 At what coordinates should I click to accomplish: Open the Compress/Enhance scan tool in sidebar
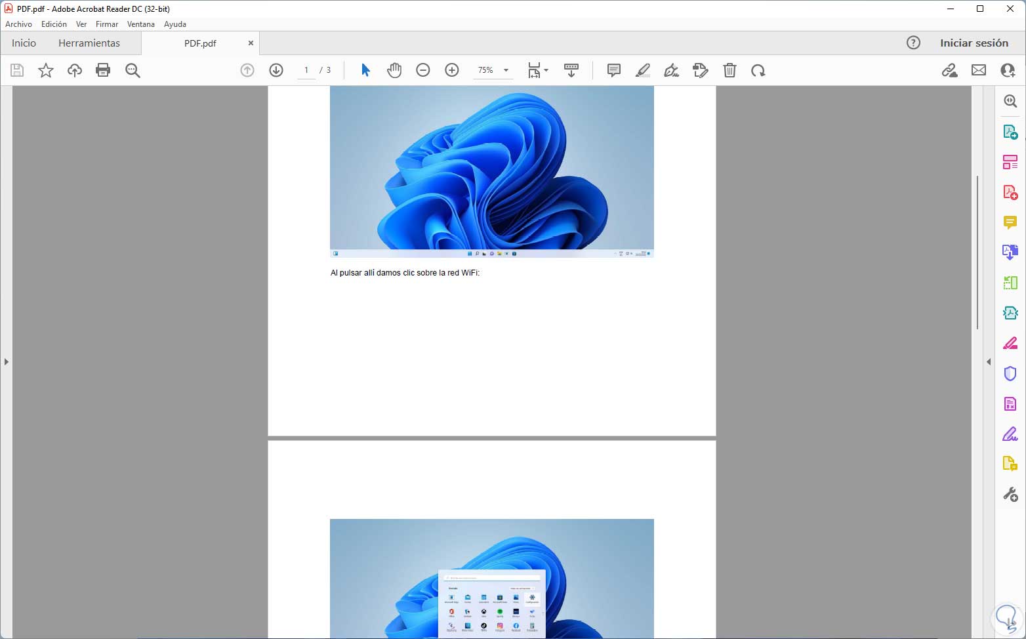click(1010, 313)
